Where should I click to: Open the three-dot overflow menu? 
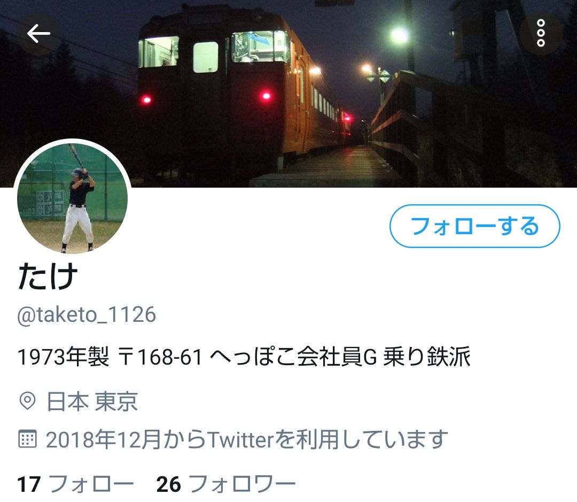(x=541, y=33)
